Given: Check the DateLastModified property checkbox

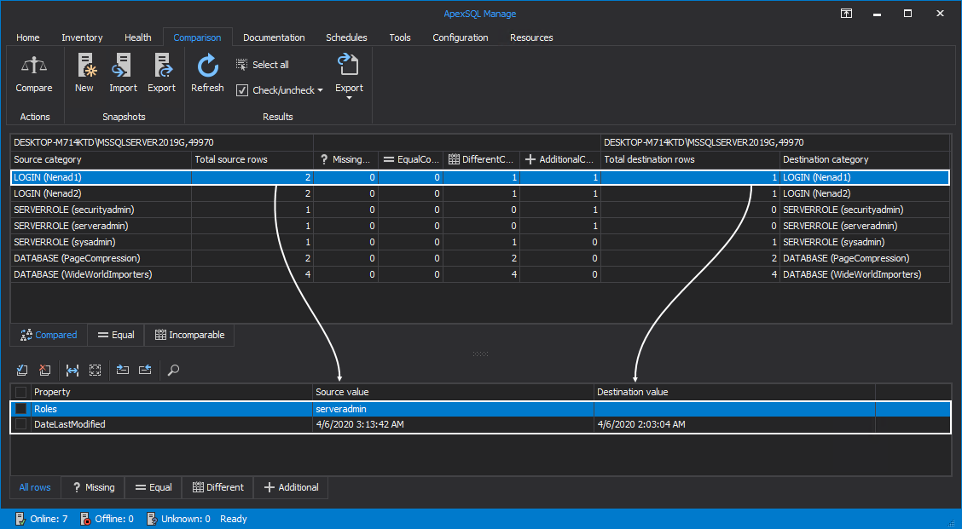Looking at the screenshot, I should click(x=20, y=424).
